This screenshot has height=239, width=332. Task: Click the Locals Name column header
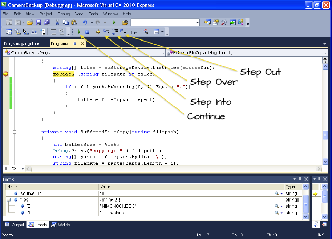click(x=52, y=187)
